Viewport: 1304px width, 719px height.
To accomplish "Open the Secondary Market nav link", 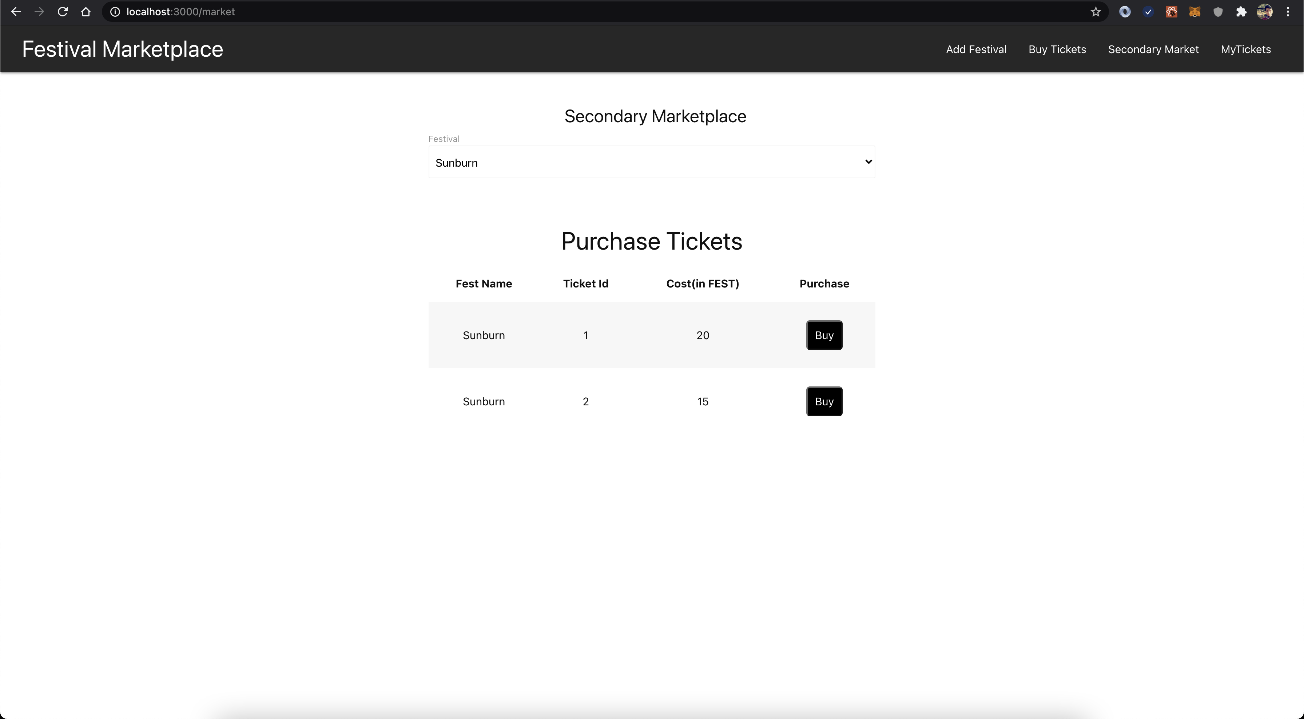I will [1153, 49].
